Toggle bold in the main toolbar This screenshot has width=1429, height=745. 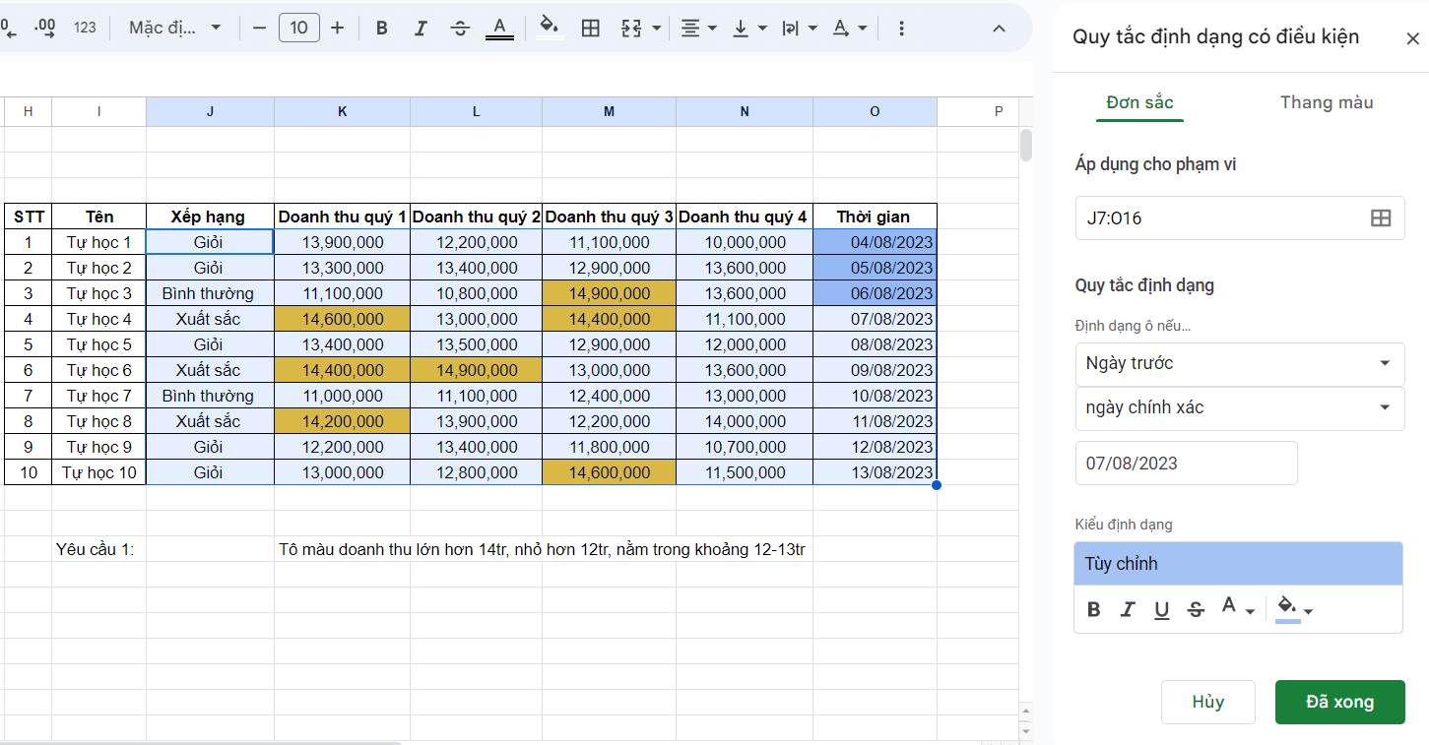[382, 28]
